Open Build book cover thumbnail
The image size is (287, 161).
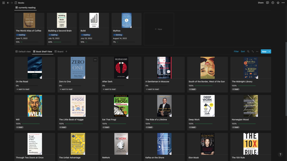(x=94, y=20)
